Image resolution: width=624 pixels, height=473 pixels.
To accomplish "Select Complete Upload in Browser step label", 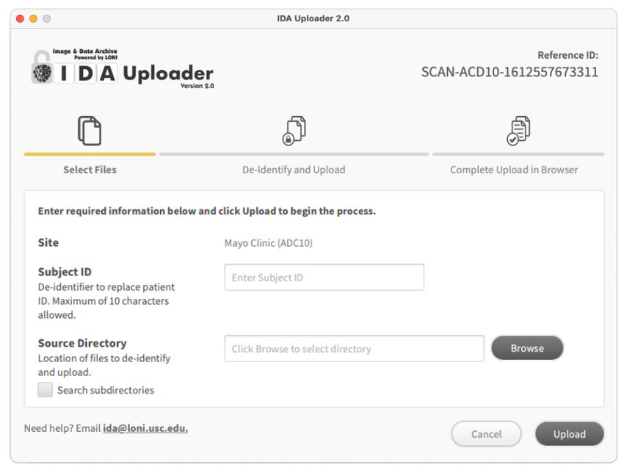I will (514, 170).
